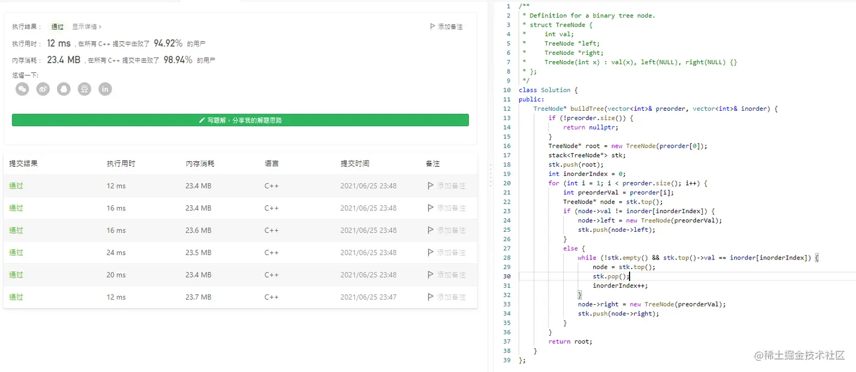Share result via Douban icon
The image size is (856, 372).
pyautogui.click(x=84, y=89)
